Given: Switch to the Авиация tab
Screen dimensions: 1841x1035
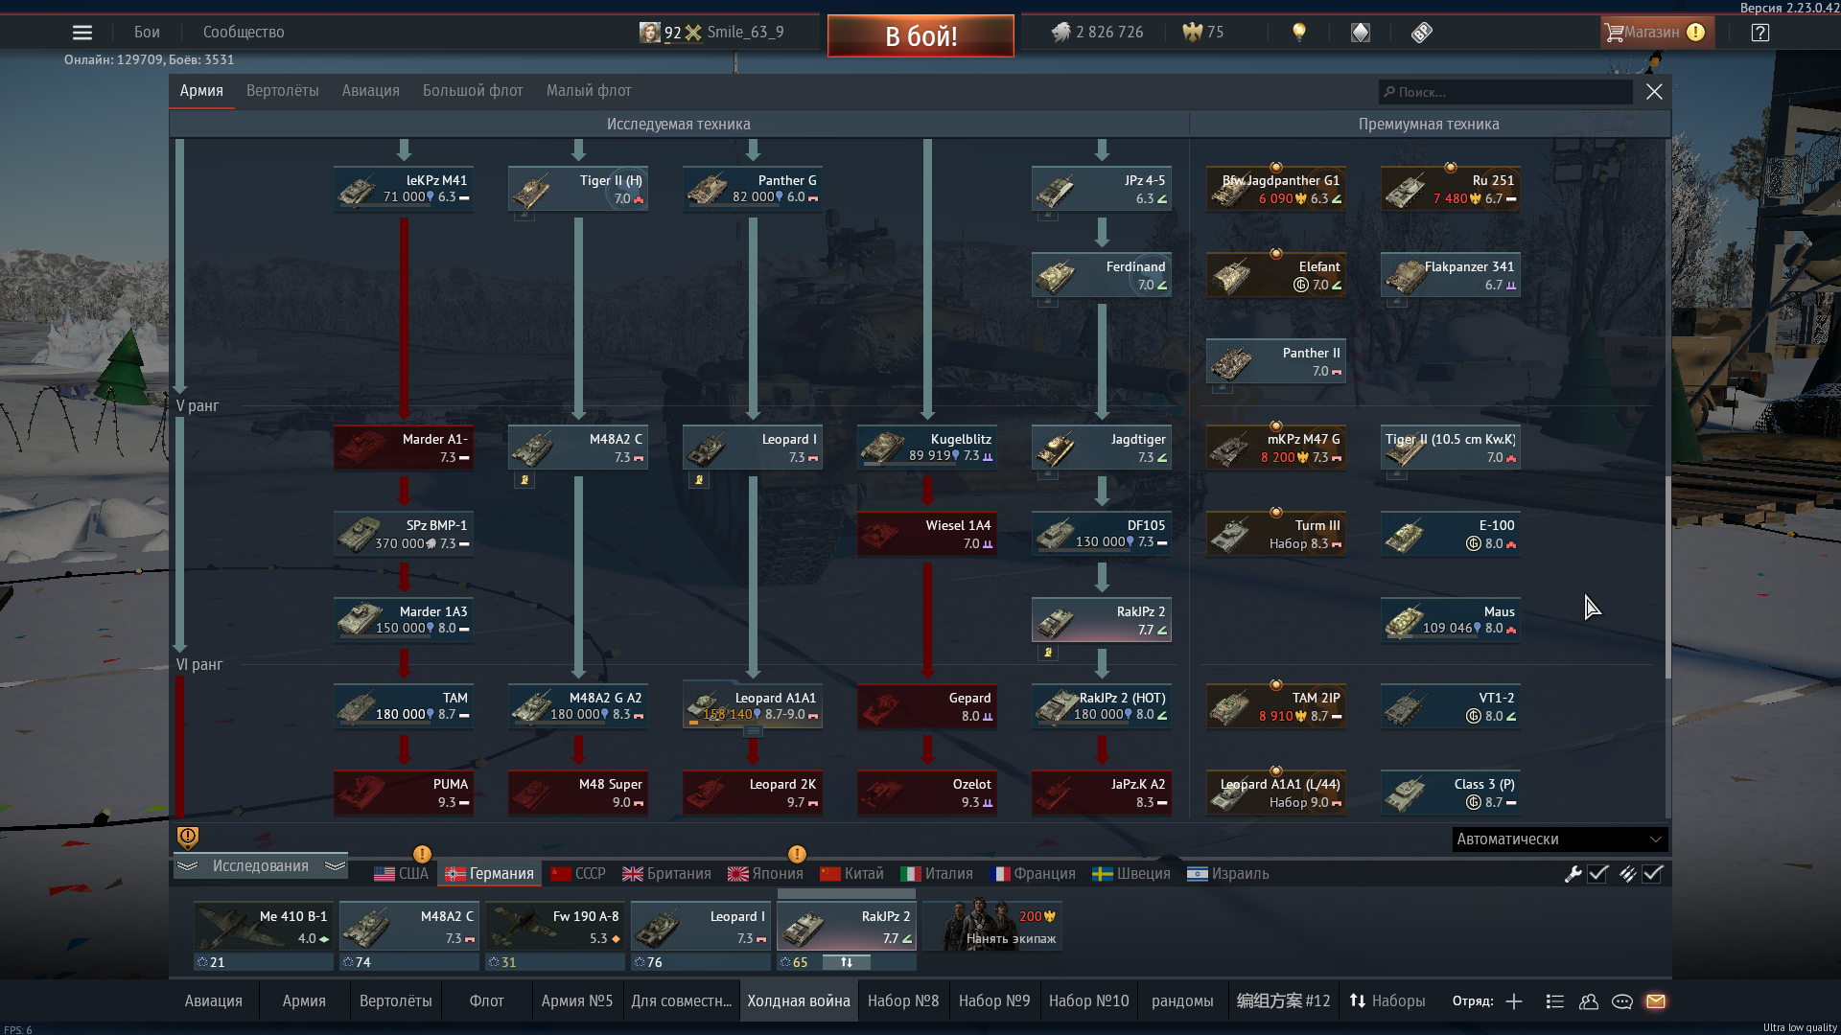Looking at the screenshot, I should pyautogui.click(x=371, y=91).
